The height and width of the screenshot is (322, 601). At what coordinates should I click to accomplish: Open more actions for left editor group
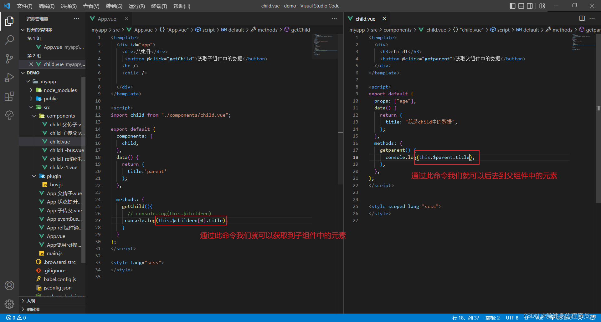(334, 18)
